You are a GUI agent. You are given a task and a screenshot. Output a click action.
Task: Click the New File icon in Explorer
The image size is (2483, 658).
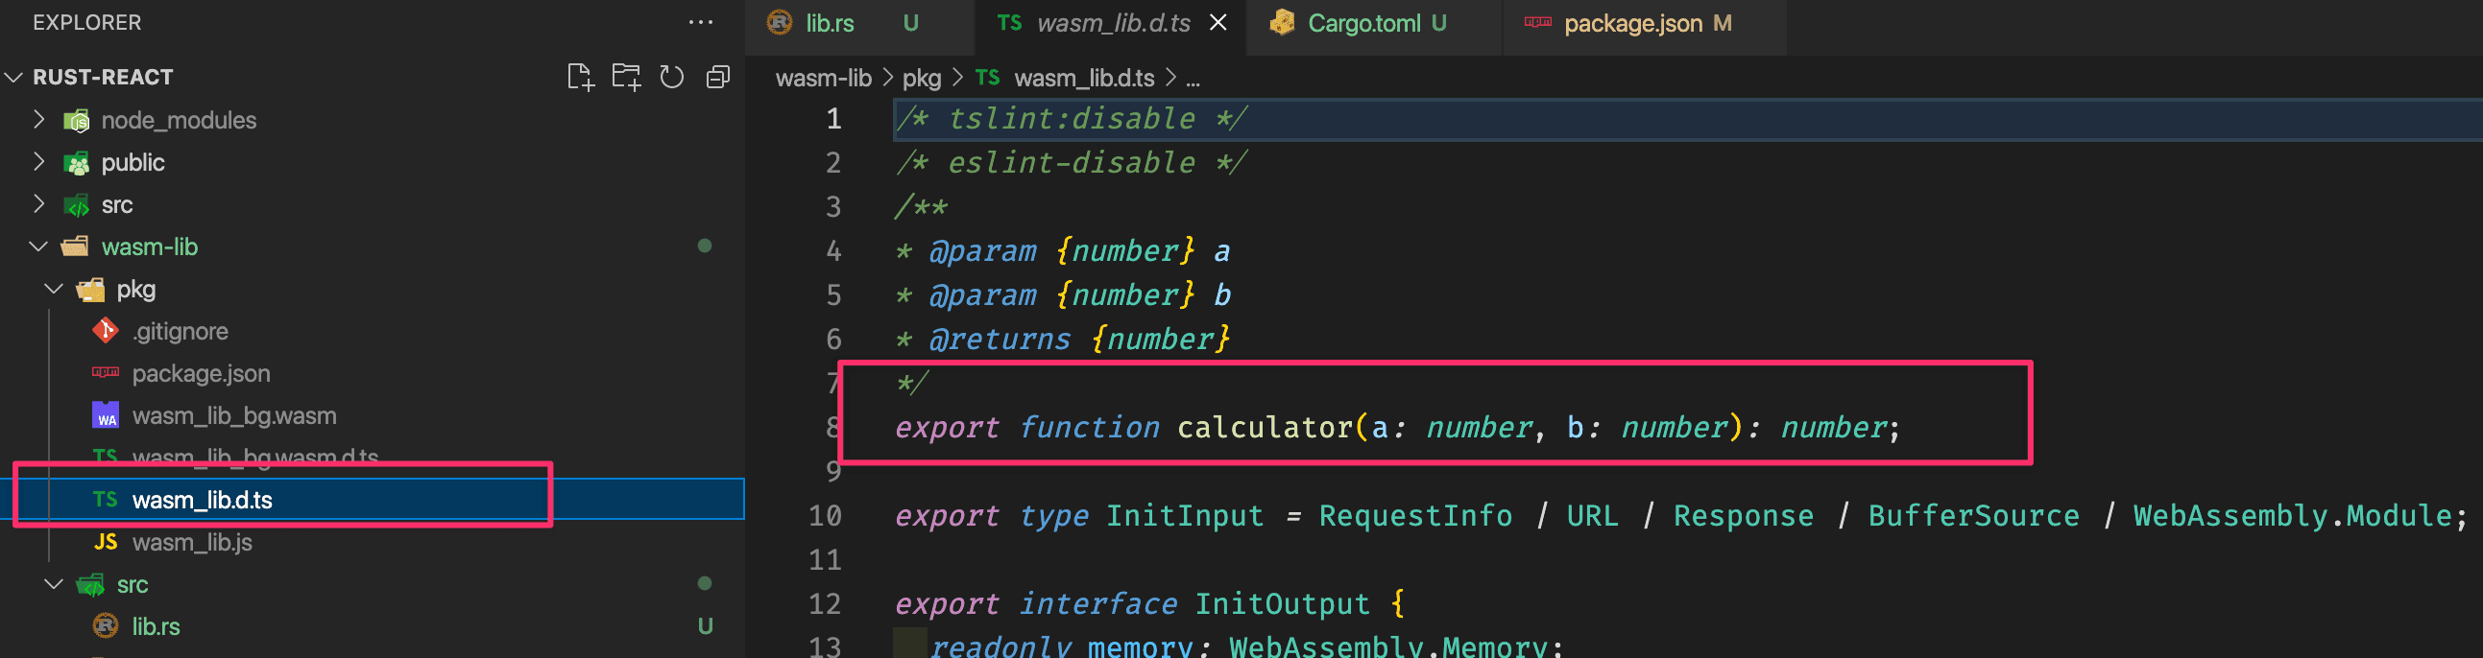coord(579,77)
